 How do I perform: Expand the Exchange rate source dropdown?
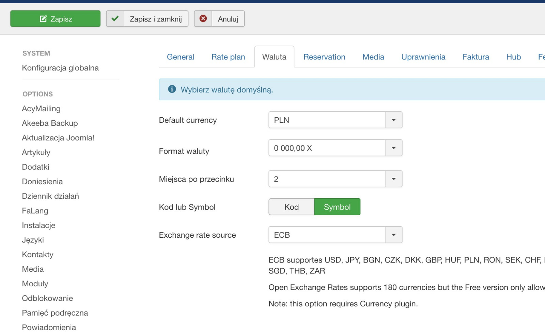393,235
